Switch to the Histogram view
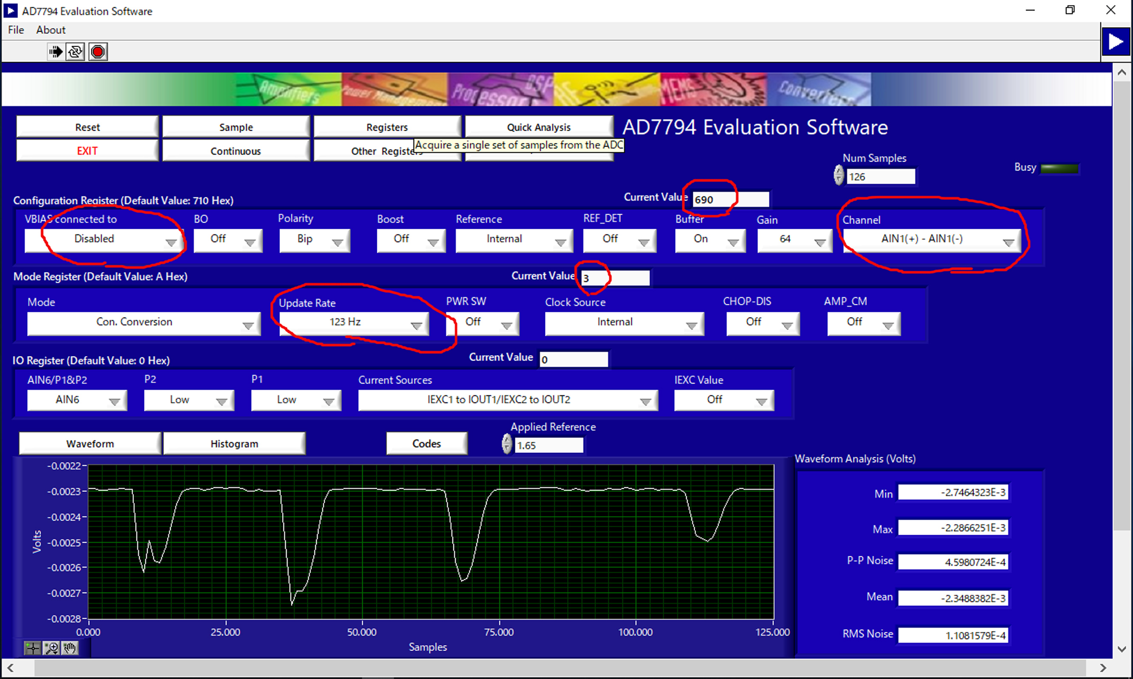Viewport: 1133px width, 679px height. 235,443
